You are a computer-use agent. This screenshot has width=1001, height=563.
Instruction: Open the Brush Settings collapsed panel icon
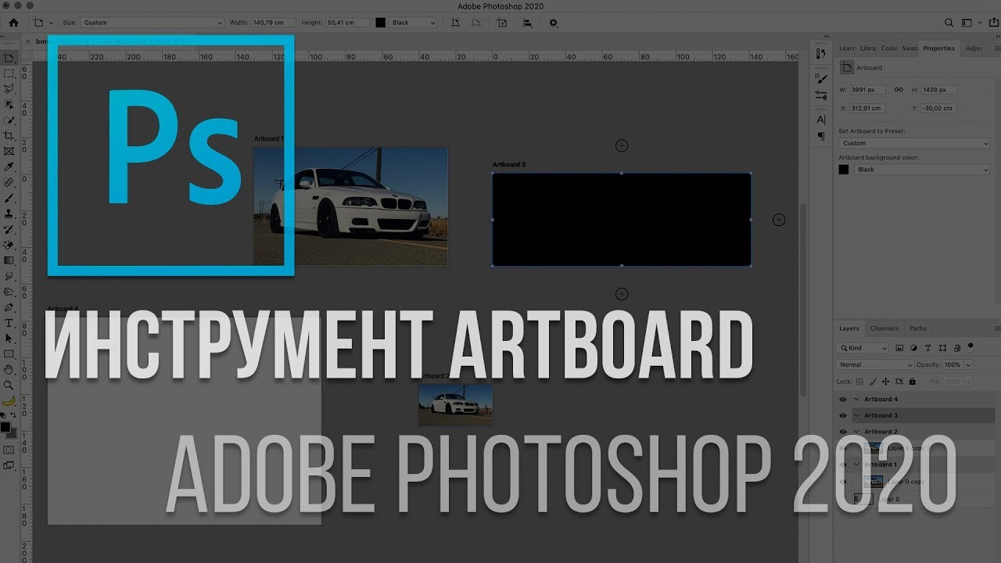(821, 79)
